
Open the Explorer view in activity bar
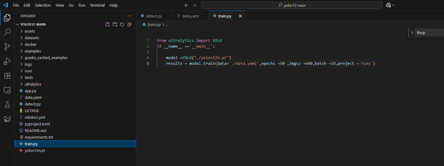point(7,18)
